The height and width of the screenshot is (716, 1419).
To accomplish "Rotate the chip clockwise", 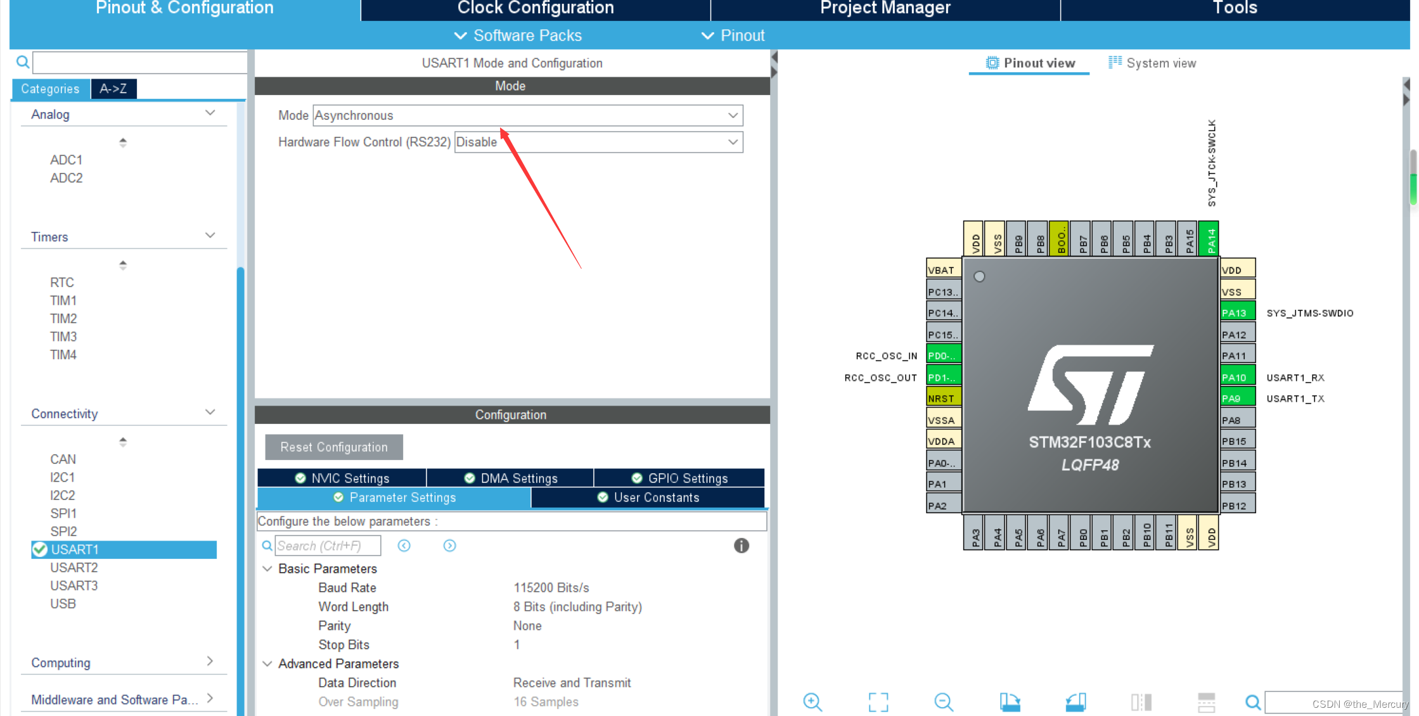I will pos(1010,702).
